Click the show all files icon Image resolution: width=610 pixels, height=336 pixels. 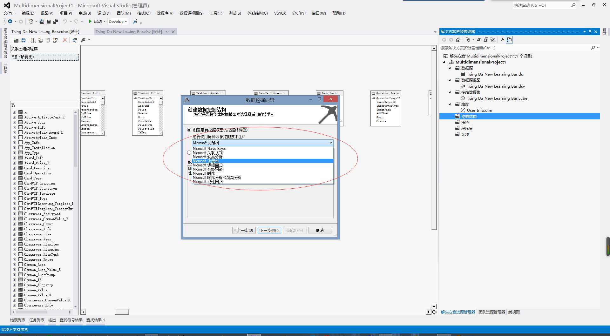coord(493,40)
